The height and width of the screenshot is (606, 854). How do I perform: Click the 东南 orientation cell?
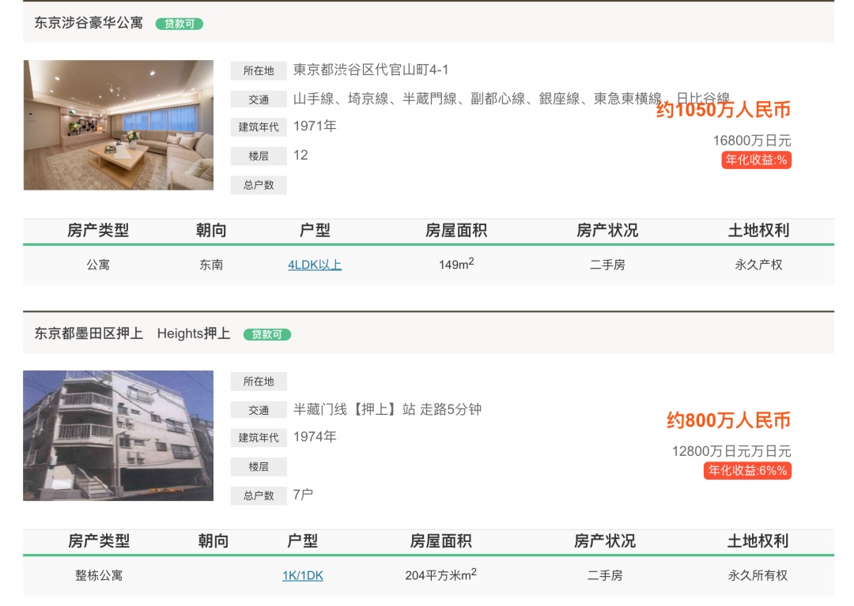click(x=211, y=265)
